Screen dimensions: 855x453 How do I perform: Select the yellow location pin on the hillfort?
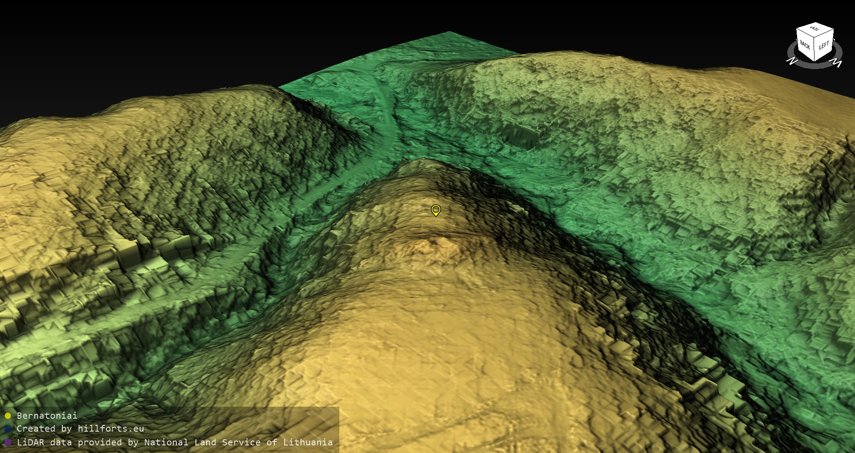(436, 210)
